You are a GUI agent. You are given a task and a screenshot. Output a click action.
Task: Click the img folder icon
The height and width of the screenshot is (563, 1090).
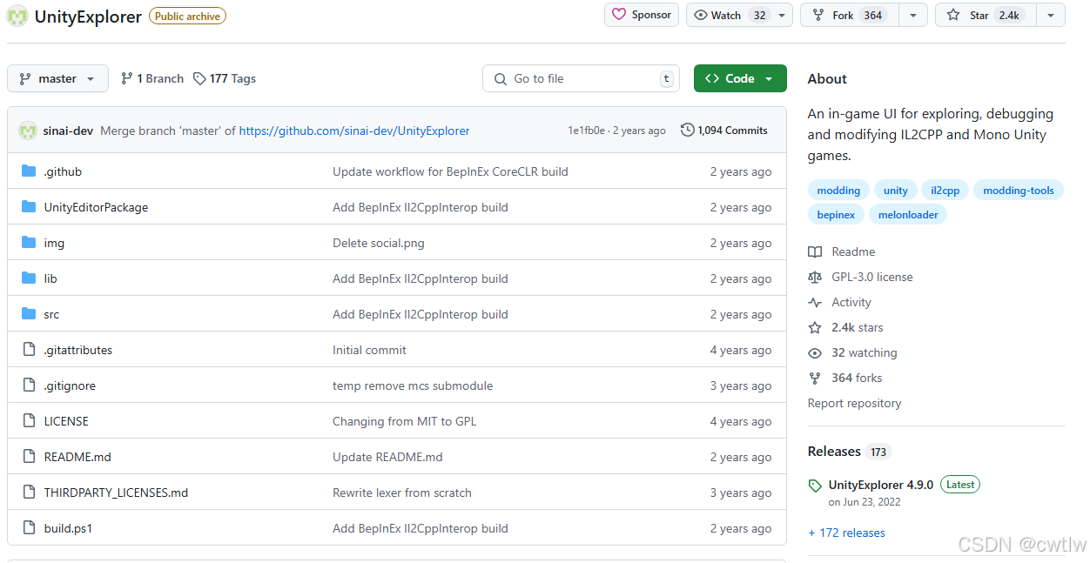pyautogui.click(x=29, y=243)
